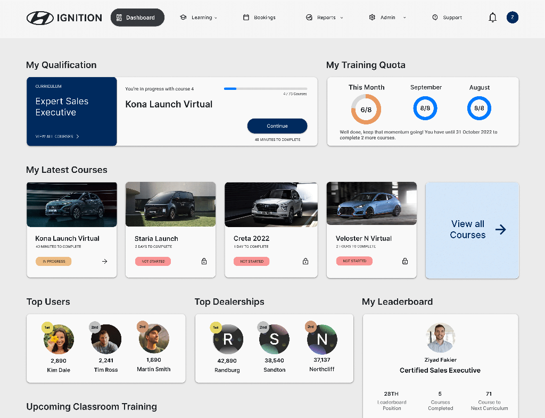Click the VIEW ALL COURSES link
Image resolution: width=545 pixels, height=418 pixels.
point(57,137)
